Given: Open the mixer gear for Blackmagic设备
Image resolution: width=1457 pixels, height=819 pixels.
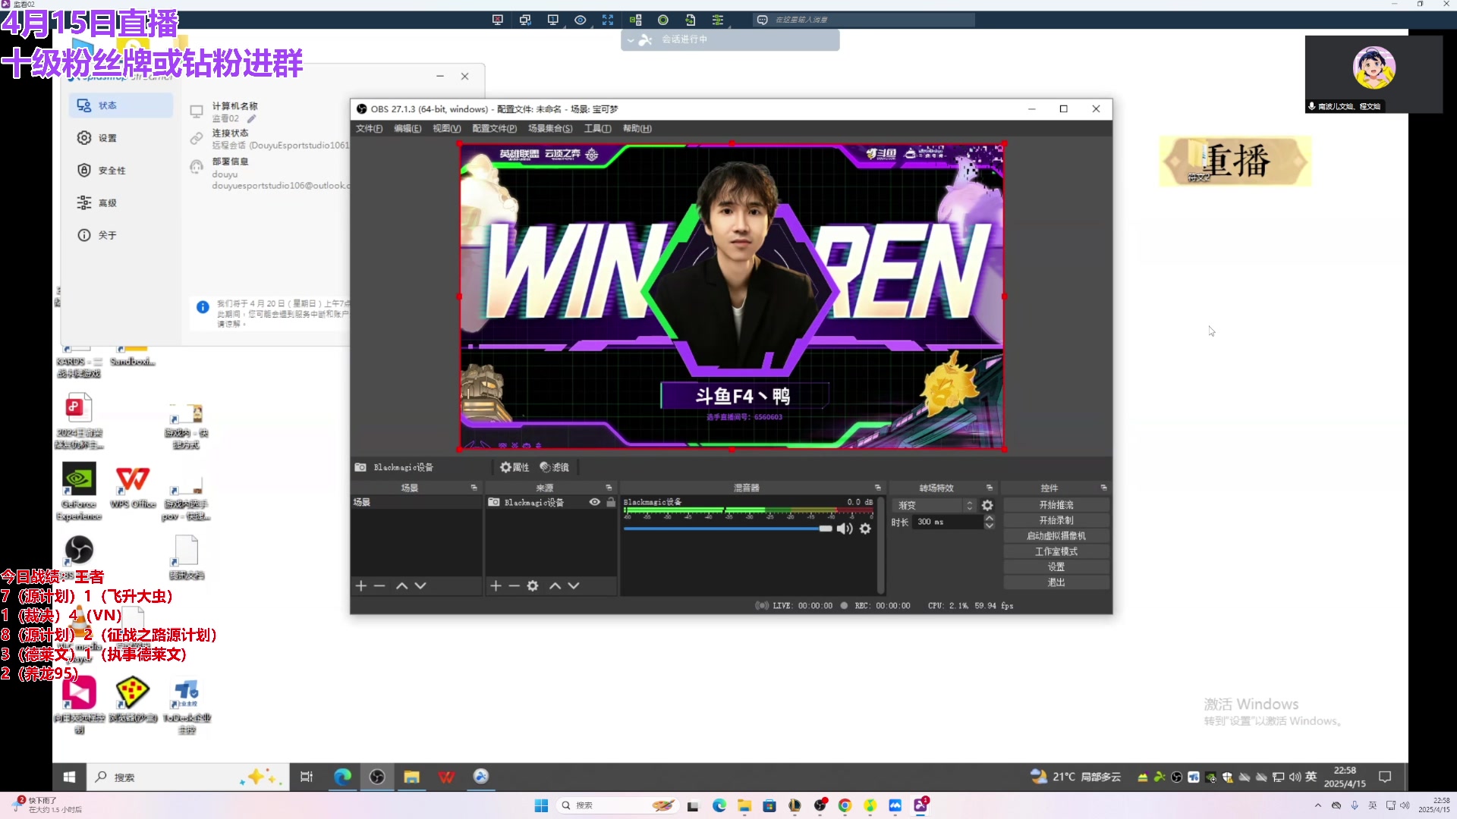Looking at the screenshot, I should (x=865, y=529).
